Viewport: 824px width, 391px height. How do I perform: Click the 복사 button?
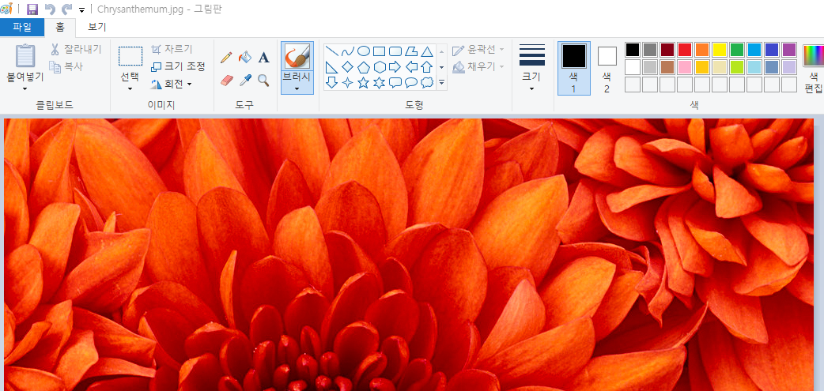(x=66, y=66)
